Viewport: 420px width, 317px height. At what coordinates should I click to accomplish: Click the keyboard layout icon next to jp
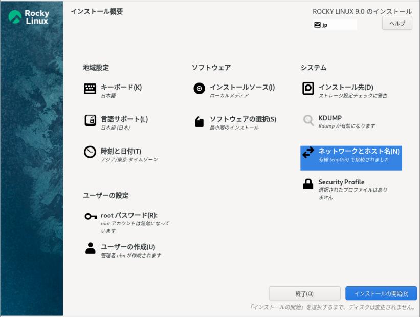point(317,25)
